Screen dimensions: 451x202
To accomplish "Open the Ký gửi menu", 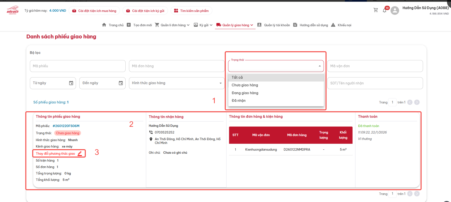I will (x=203, y=25).
